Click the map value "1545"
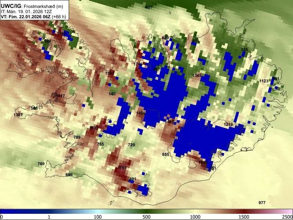This screenshot has height=220, width=293. 203,162
